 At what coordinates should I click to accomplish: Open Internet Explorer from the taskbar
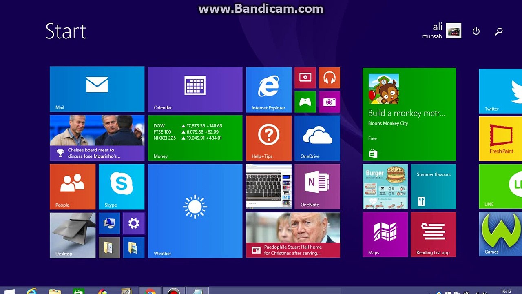coord(31,291)
